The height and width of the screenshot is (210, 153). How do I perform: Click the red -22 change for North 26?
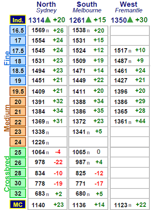pos(58,162)
